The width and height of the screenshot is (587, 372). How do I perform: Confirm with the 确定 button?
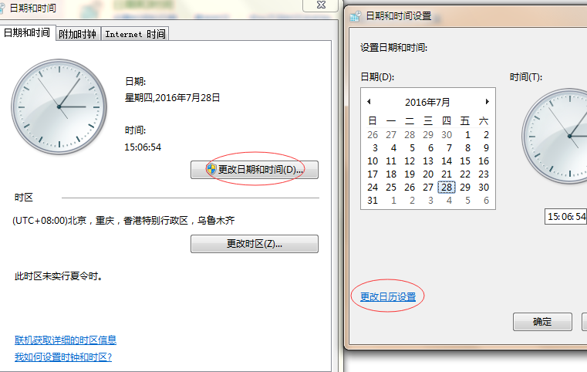pyautogui.click(x=542, y=322)
